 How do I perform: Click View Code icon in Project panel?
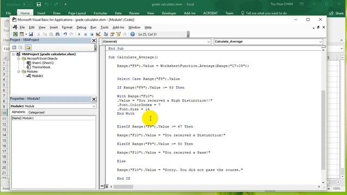point(14,48)
